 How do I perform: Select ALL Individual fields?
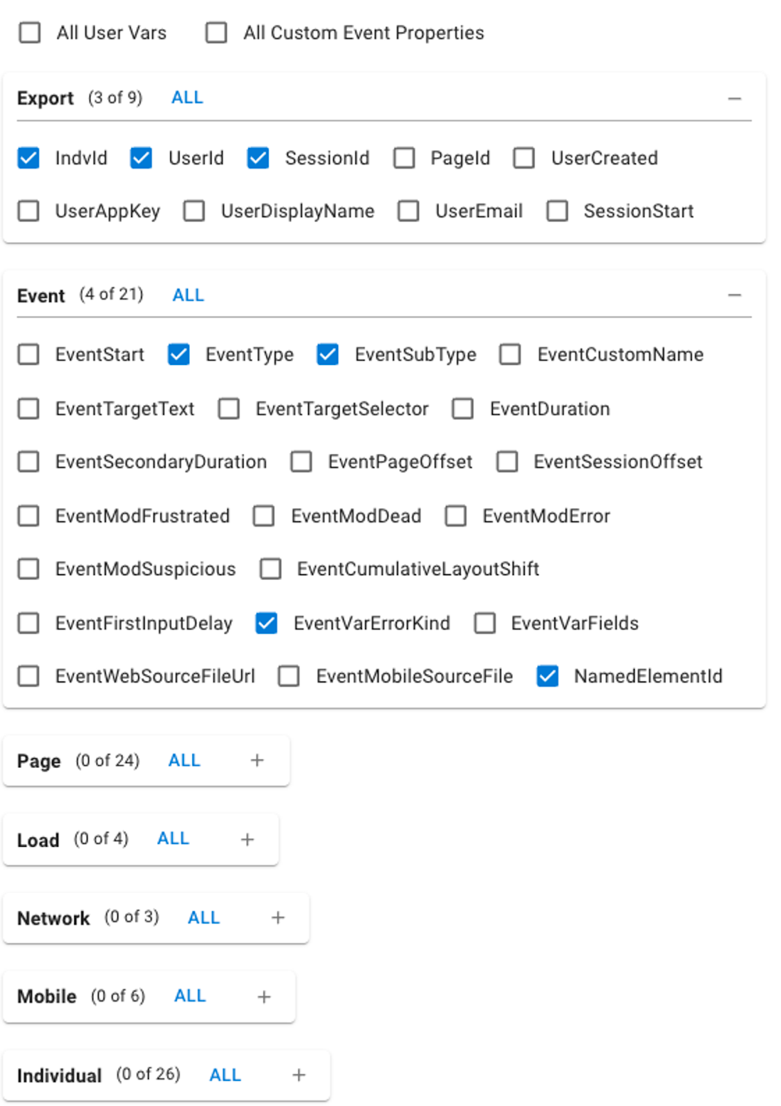[225, 1075]
